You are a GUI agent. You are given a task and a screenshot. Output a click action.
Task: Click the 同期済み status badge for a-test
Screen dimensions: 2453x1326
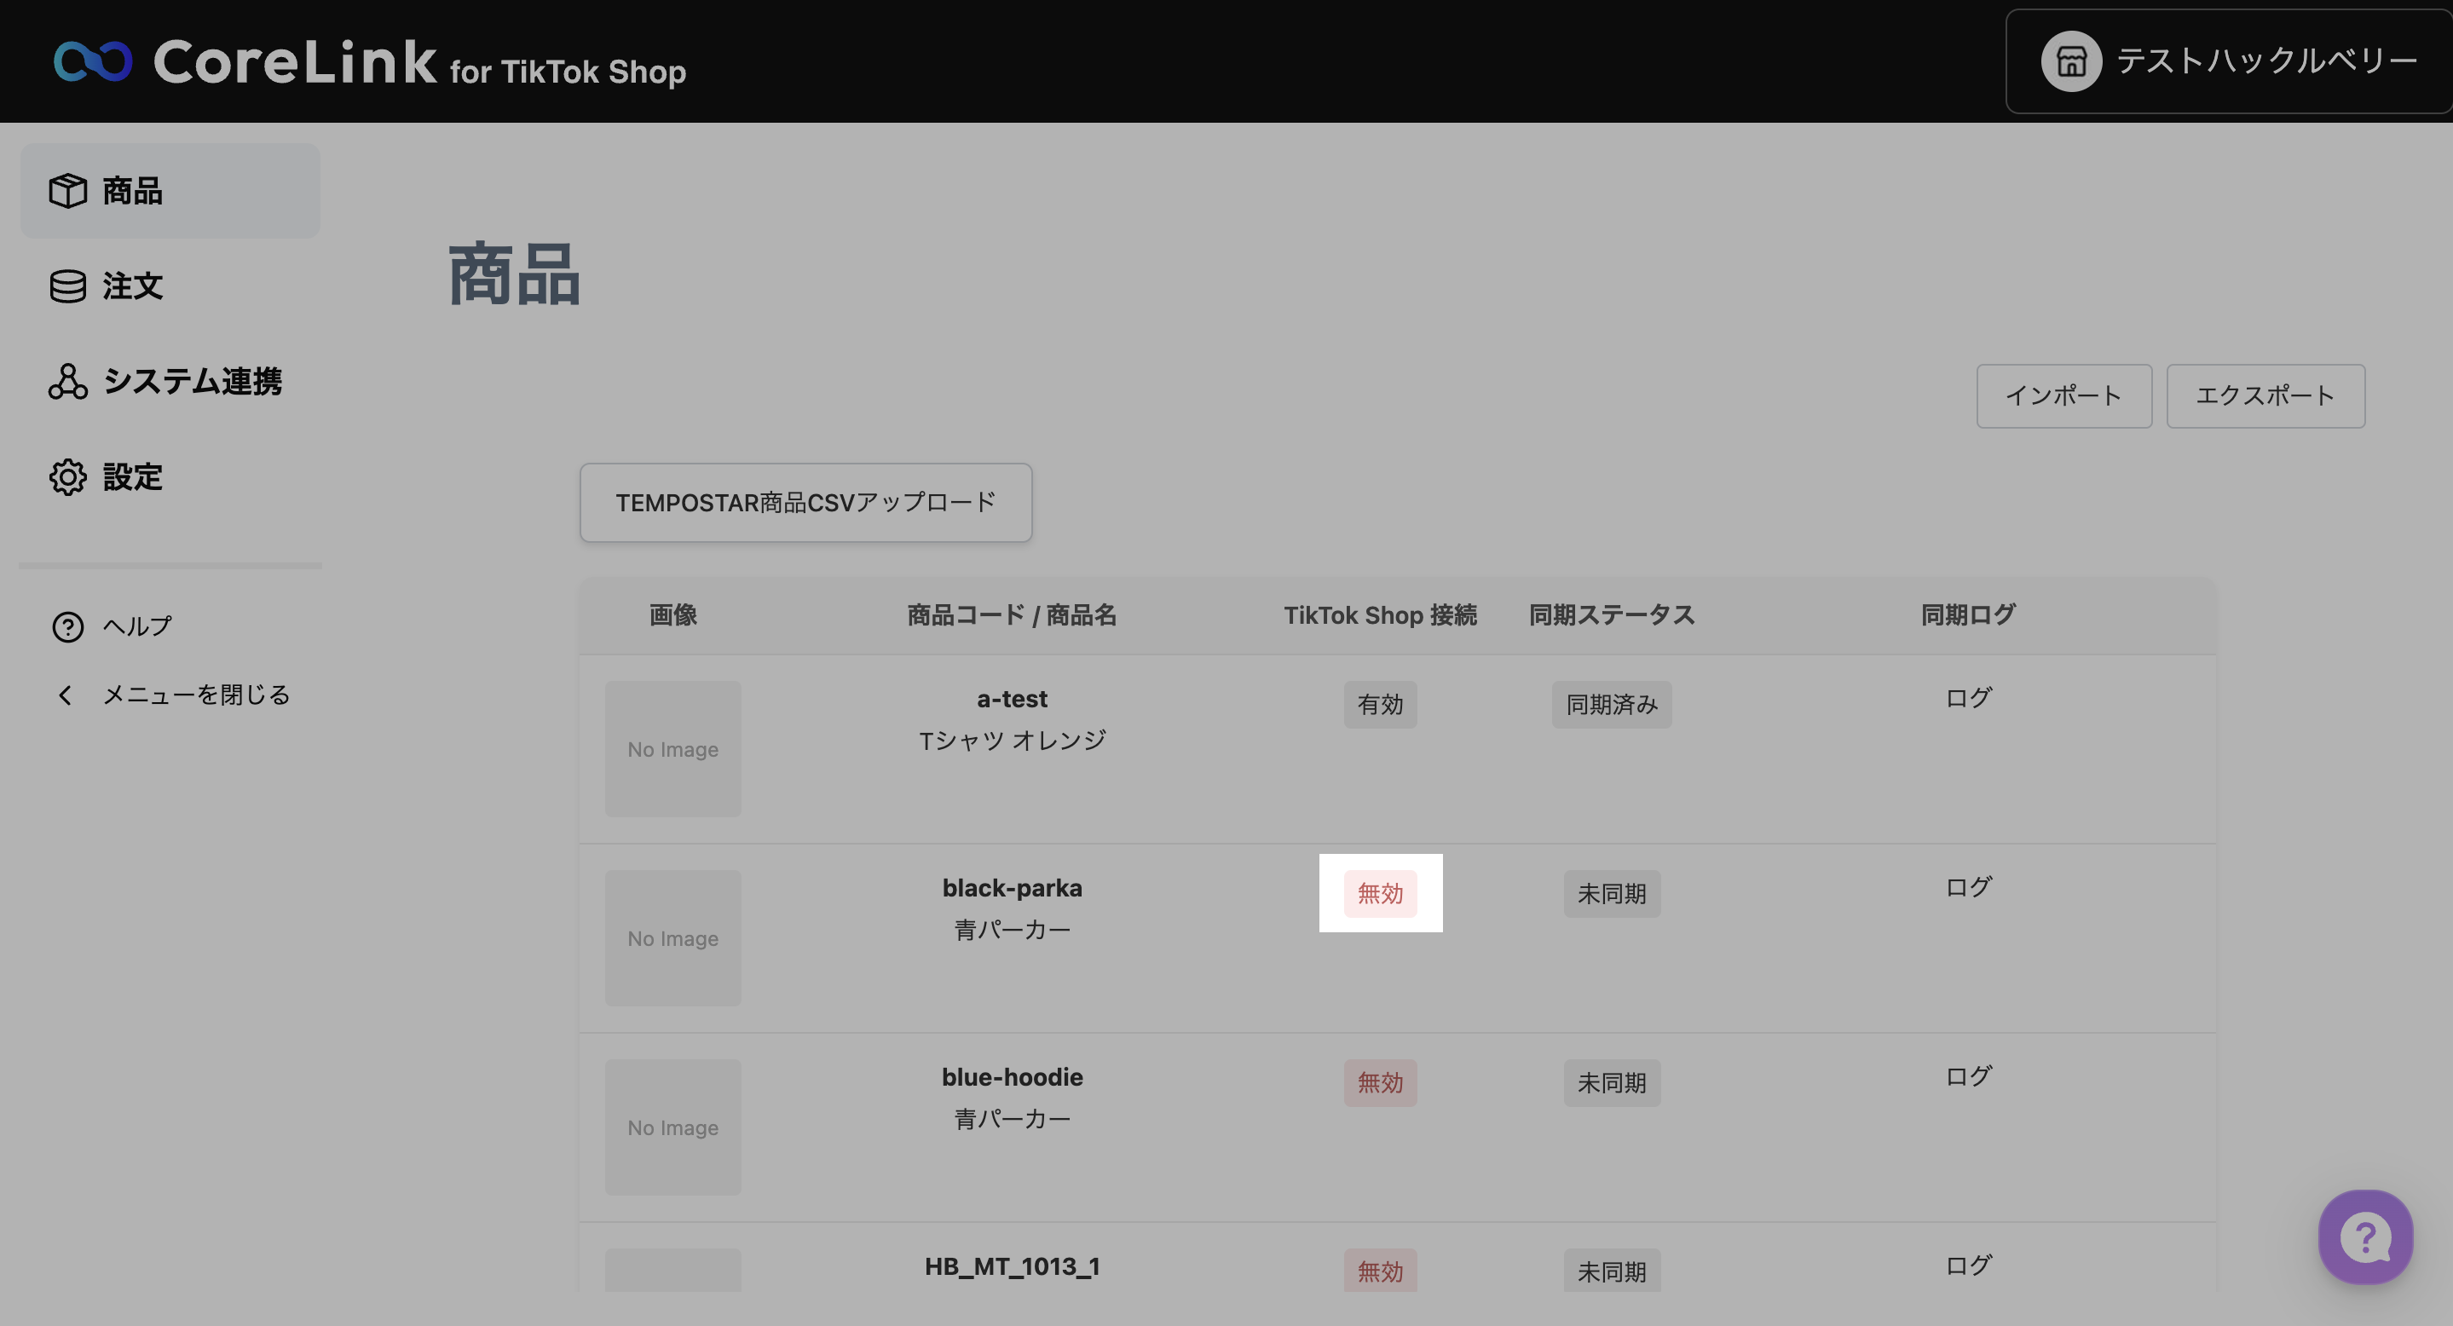[1611, 705]
